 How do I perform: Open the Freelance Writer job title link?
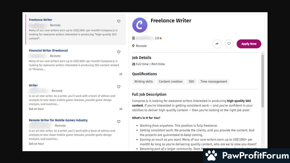[40, 20]
